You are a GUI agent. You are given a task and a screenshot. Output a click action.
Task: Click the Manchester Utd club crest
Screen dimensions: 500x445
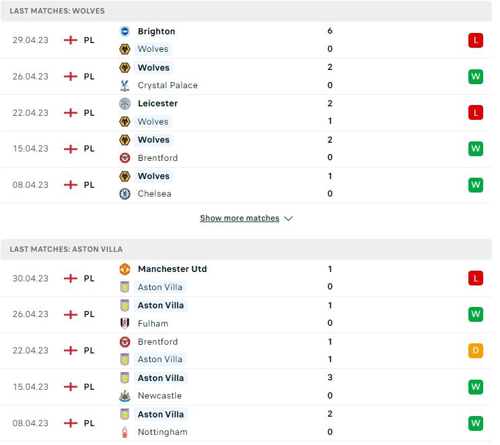[x=124, y=269]
